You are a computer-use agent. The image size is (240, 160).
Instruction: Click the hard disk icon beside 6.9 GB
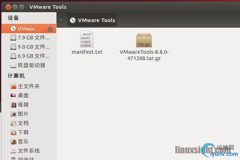click(13, 56)
